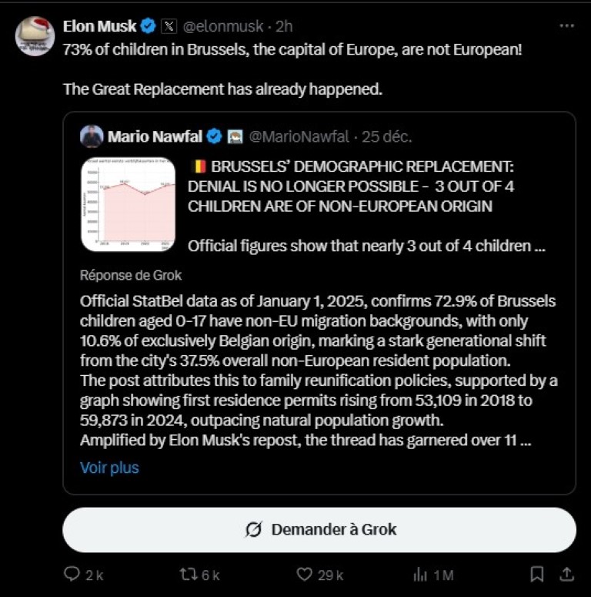Reply to the post via comment icon
The height and width of the screenshot is (597, 591).
tap(72, 575)
